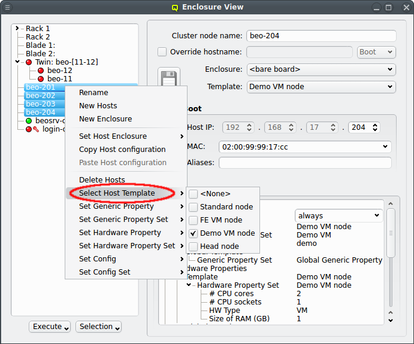Screen dimensions: 414x344
Task: Select Copy Host configuration menu entry
Action: [x=122, y=150]
